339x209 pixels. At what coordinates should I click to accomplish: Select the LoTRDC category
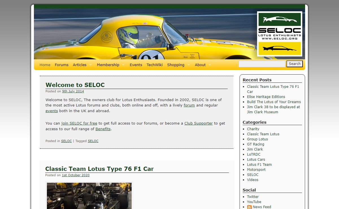point(254,154)
